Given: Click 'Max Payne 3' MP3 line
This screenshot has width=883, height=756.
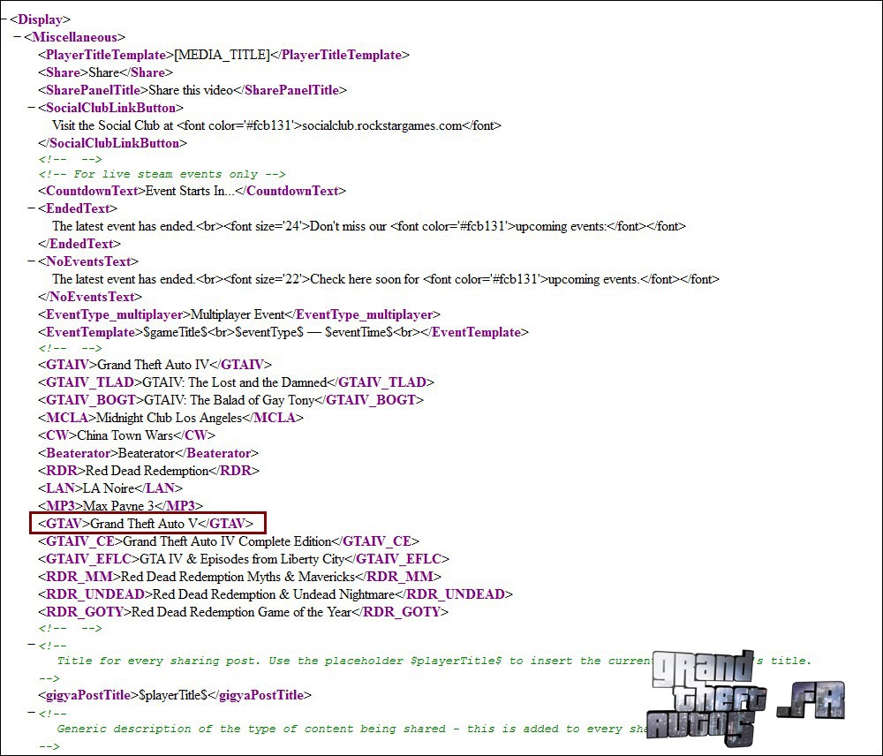Looking at the screenshot, I should (120, 506).
